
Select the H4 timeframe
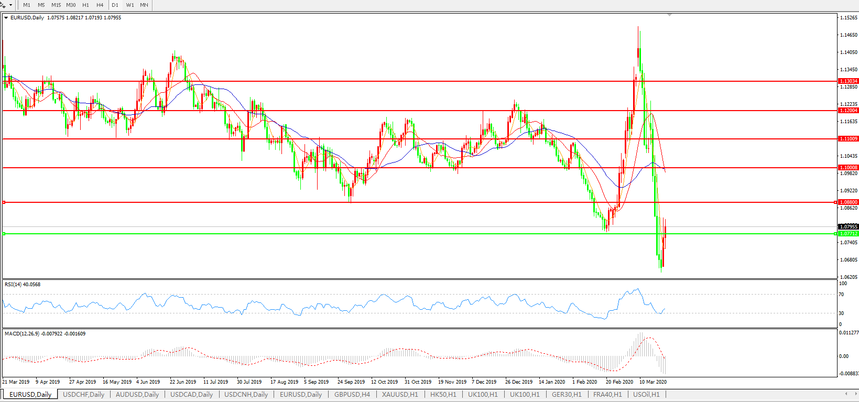pos(100,5)
